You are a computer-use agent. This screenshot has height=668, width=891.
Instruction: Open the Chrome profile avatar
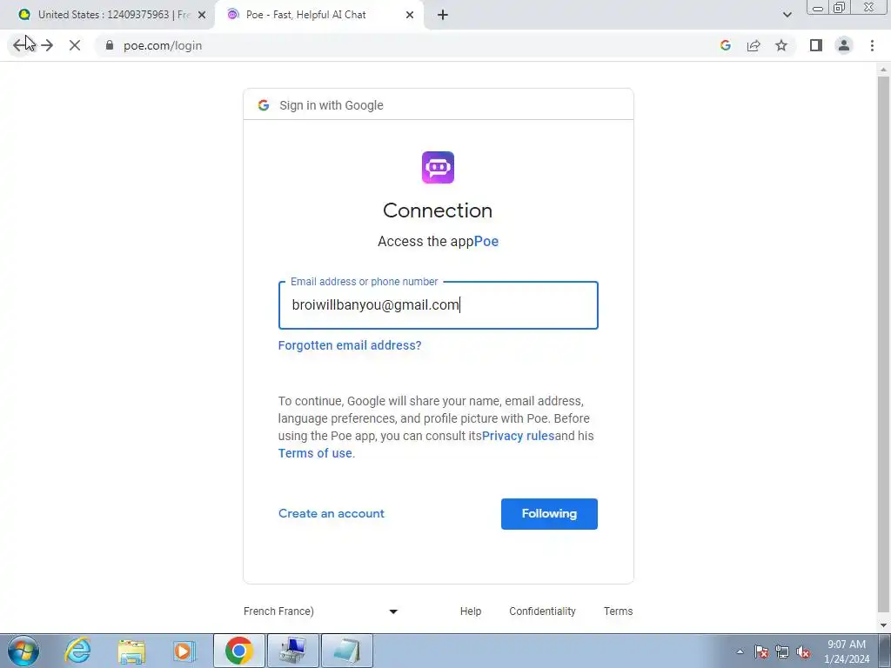(x=844, y=45)
